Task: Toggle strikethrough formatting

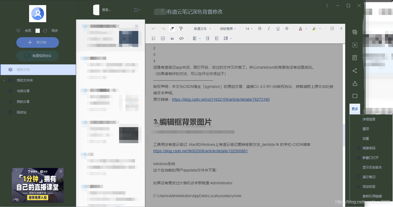Action: (x=287, y=28)
